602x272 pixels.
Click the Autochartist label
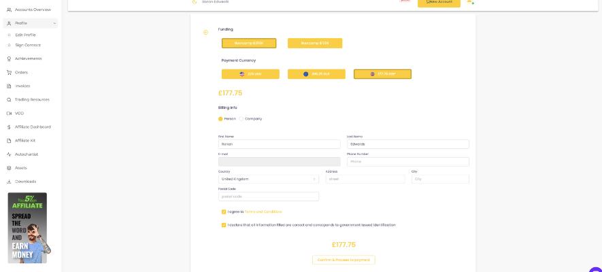pos(27,154)
